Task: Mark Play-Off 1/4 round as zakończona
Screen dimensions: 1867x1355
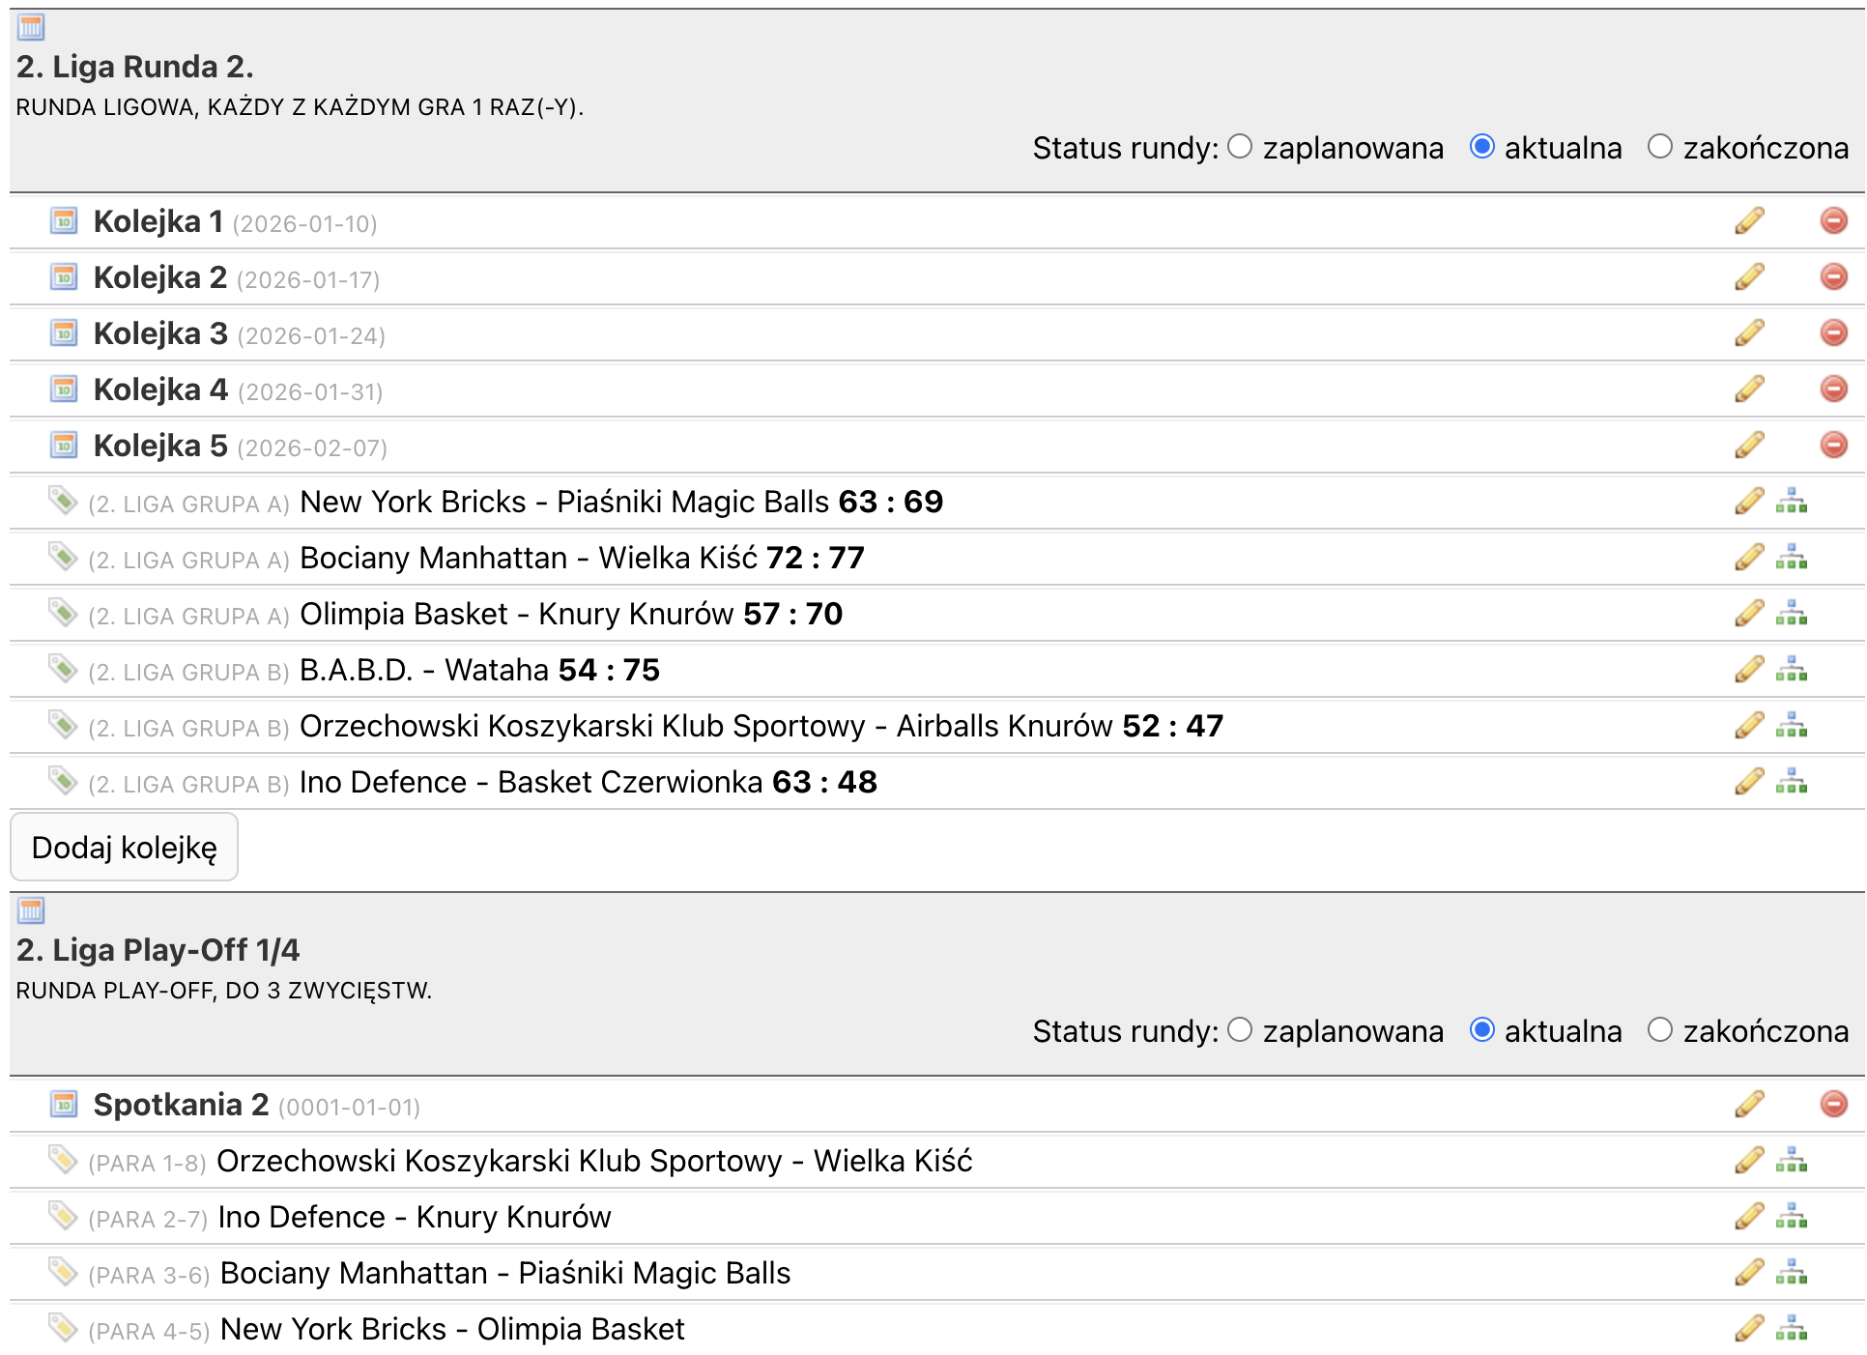Action: [1659, 1030]
